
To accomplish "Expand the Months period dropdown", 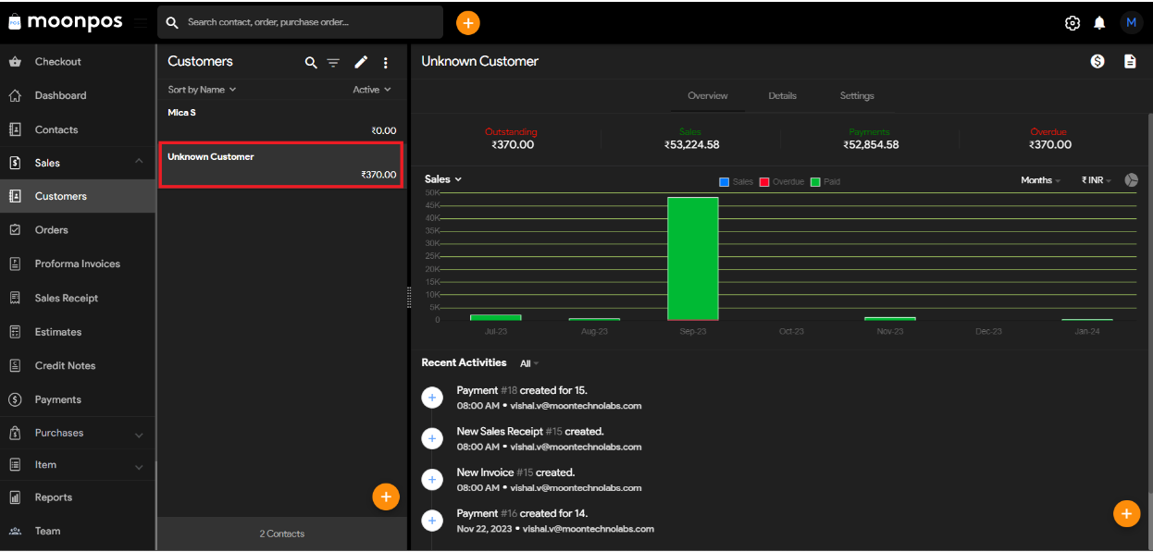I will point(1040,180).
